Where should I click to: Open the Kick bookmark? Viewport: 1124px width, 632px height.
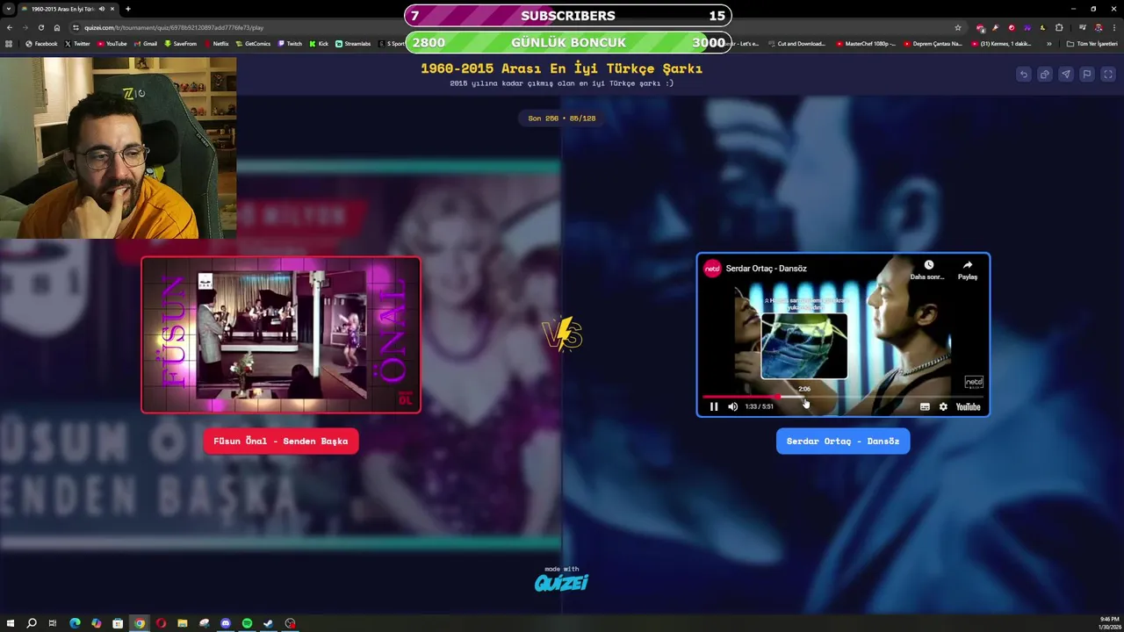[319, 43]
